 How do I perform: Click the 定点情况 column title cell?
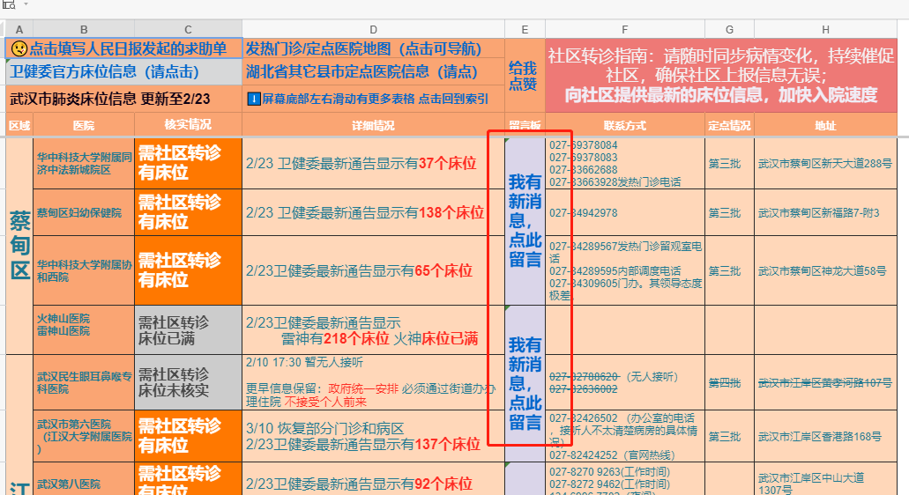[729, 125]
